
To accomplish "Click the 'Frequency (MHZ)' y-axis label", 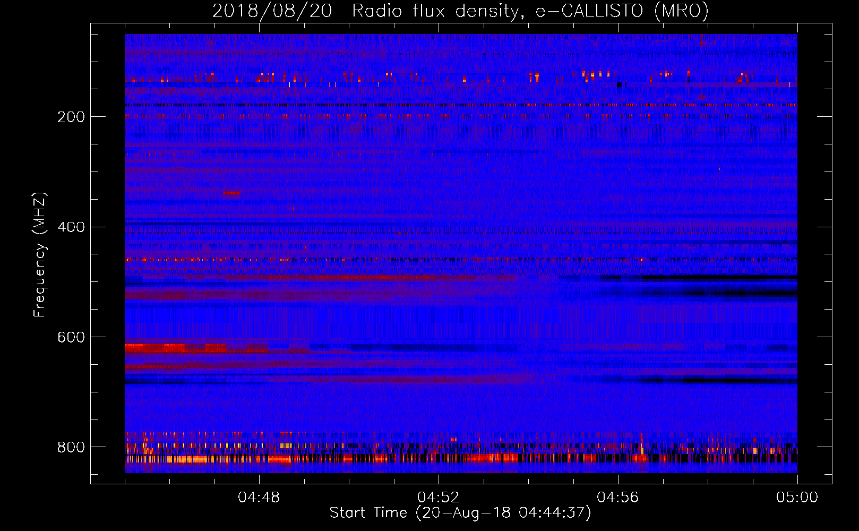I will [x=40, y=255].
